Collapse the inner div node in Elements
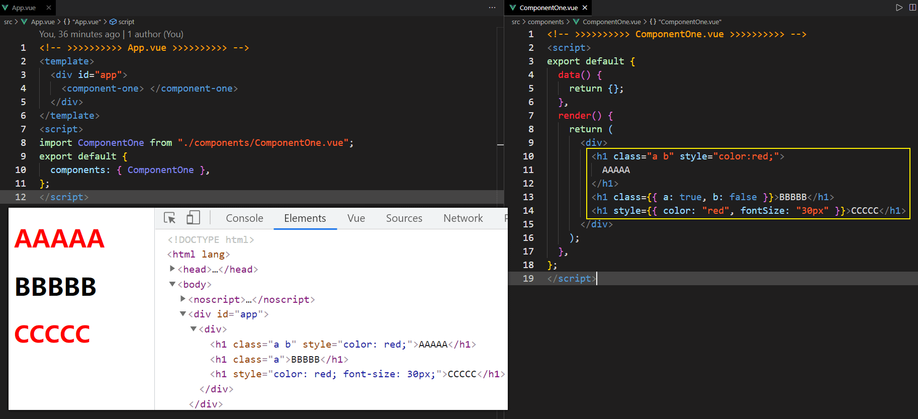This screenshot has height=419, width=918. [194, 329]
